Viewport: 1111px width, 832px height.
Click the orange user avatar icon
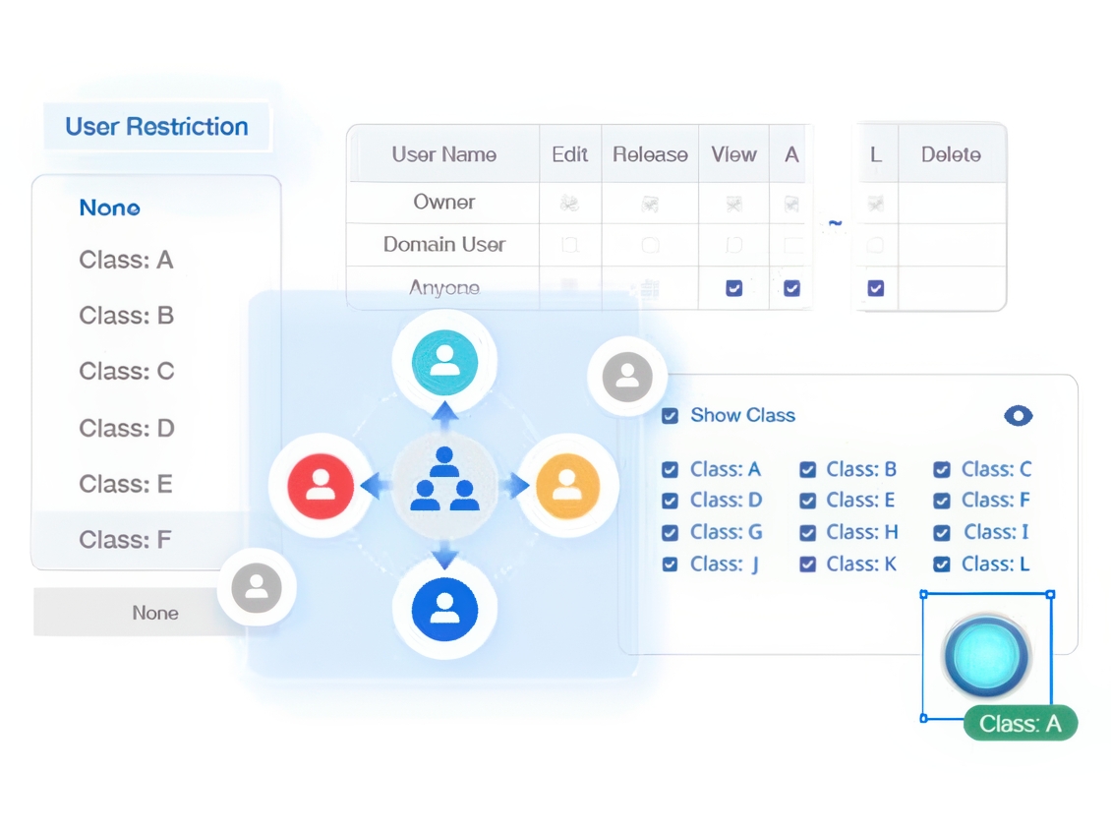(567, 485)
